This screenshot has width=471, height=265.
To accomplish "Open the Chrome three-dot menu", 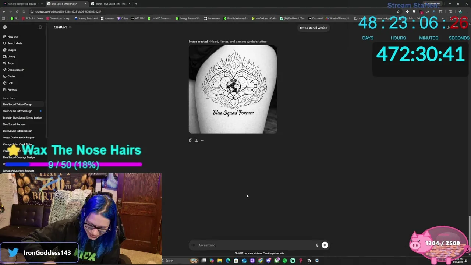I will 467,11.
